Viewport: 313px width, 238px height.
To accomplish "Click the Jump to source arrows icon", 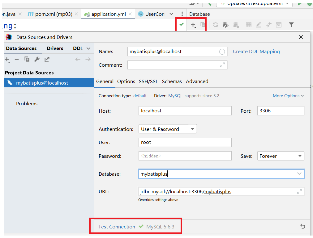I will pyautogui.click(x=269, y=25).
